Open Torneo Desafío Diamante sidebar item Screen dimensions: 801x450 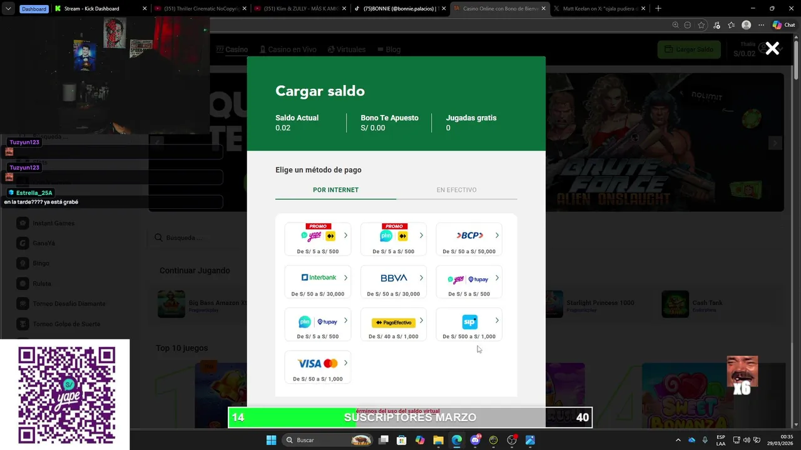pos(69,303)
